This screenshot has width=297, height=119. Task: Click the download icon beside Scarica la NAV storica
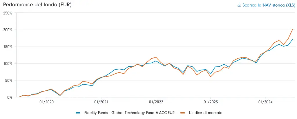click(x=239, y=5)
